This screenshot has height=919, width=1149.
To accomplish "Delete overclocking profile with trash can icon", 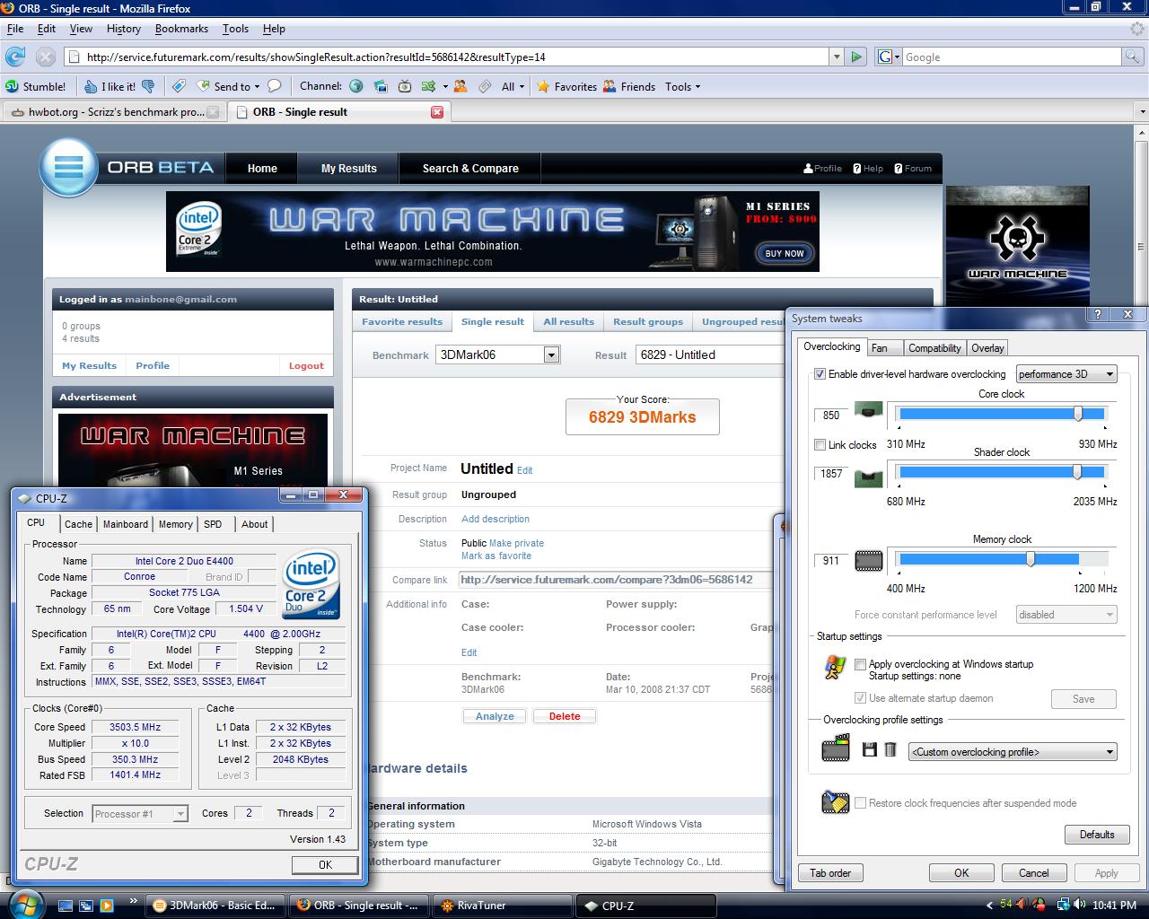I will [x=890, y=749].
